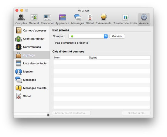Select Messages in the sidebar list

(32, 80)
